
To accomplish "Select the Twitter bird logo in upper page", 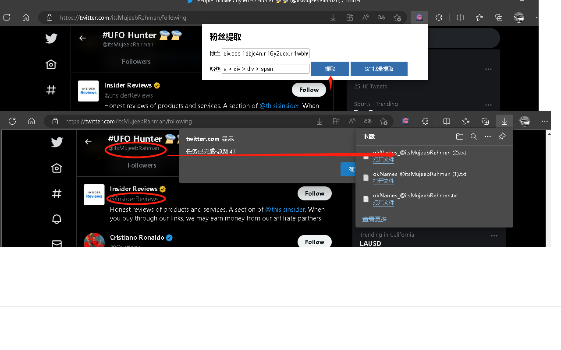I will [x=51, y=38].
